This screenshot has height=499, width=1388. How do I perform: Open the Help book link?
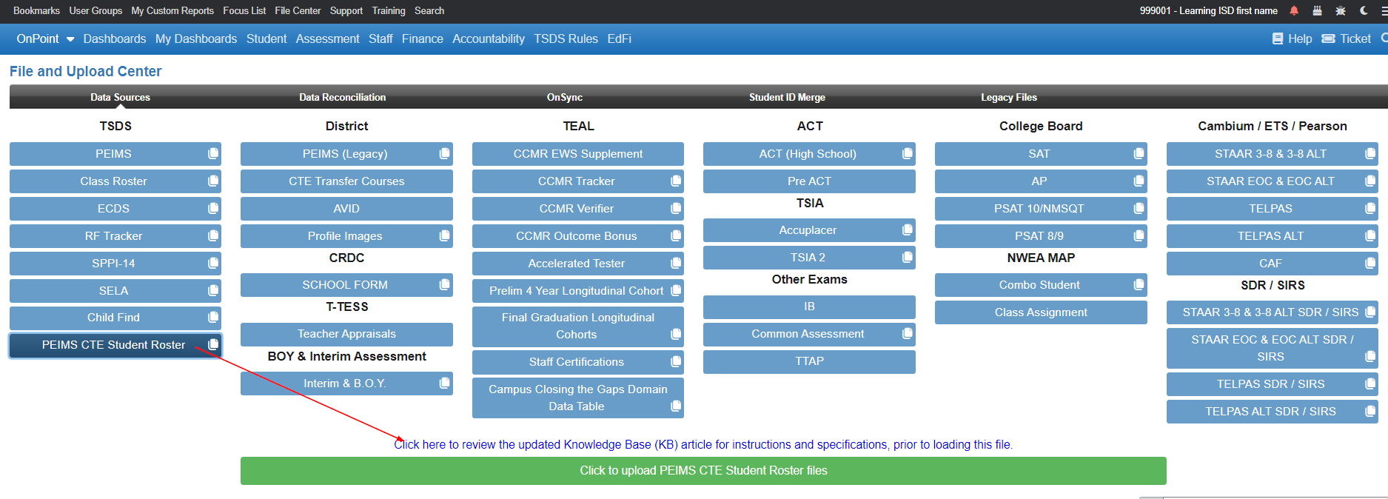(x=1292, y=38)
